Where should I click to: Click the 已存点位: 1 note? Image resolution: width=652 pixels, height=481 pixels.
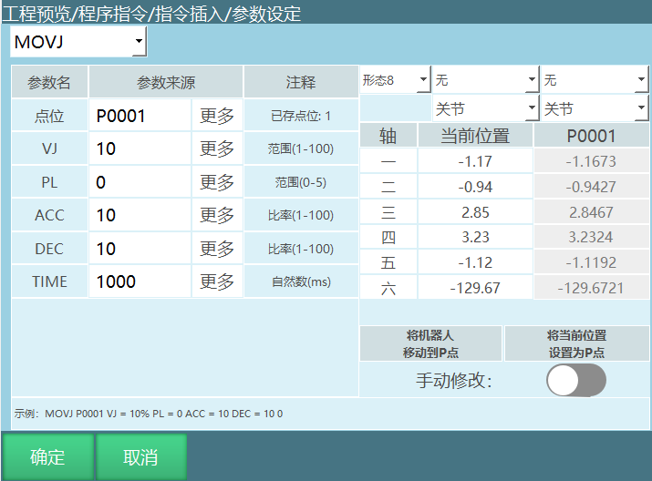point(301,116)
